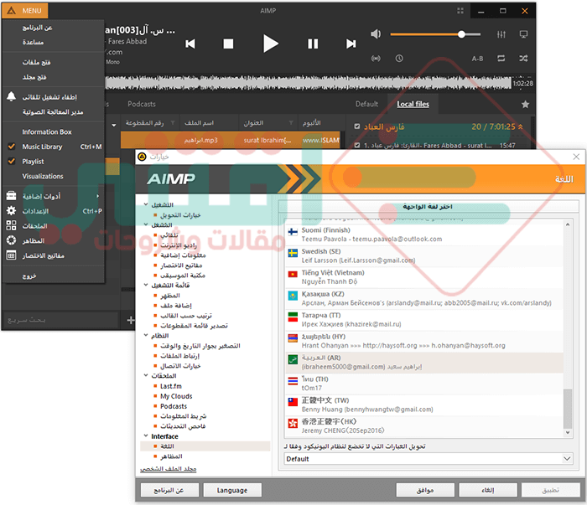Select My Clouds in options tree

[x=176, y=396]
